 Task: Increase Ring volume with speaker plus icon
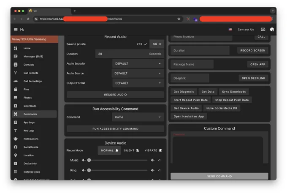click(152, 170)
